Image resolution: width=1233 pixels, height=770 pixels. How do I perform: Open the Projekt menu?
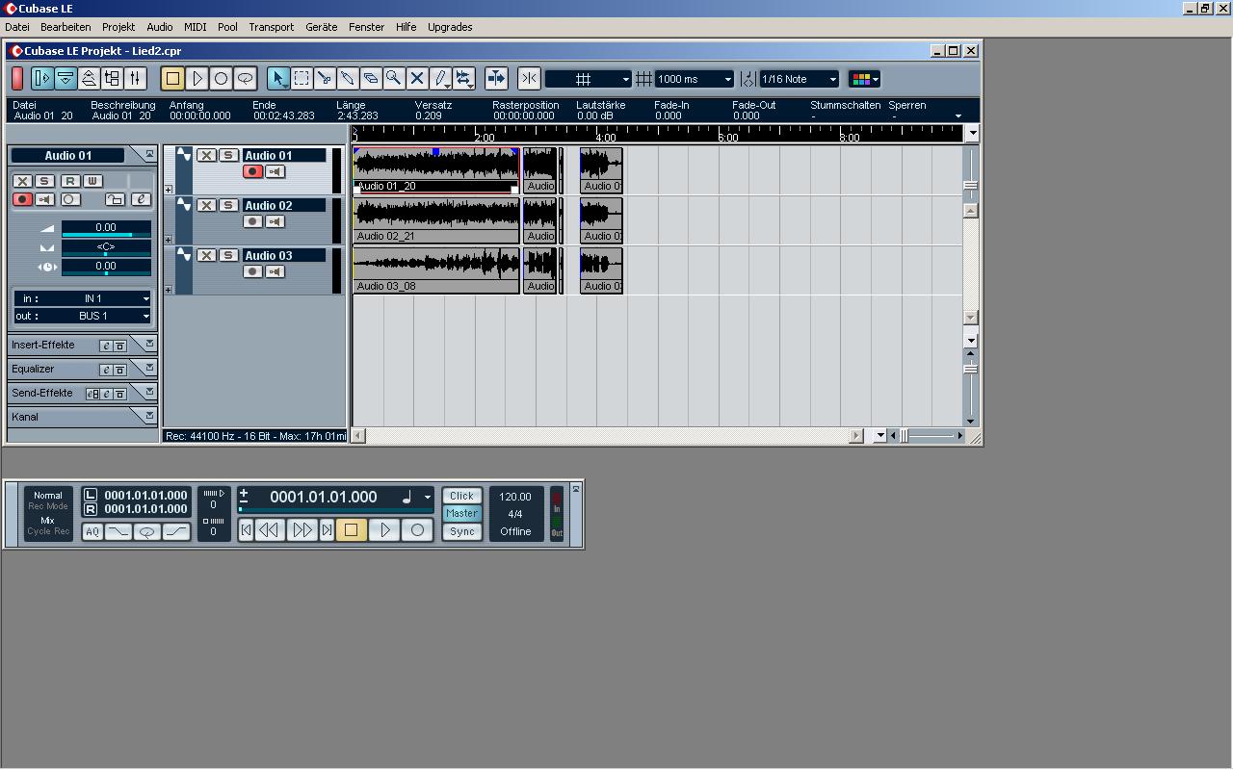(118, 27)
